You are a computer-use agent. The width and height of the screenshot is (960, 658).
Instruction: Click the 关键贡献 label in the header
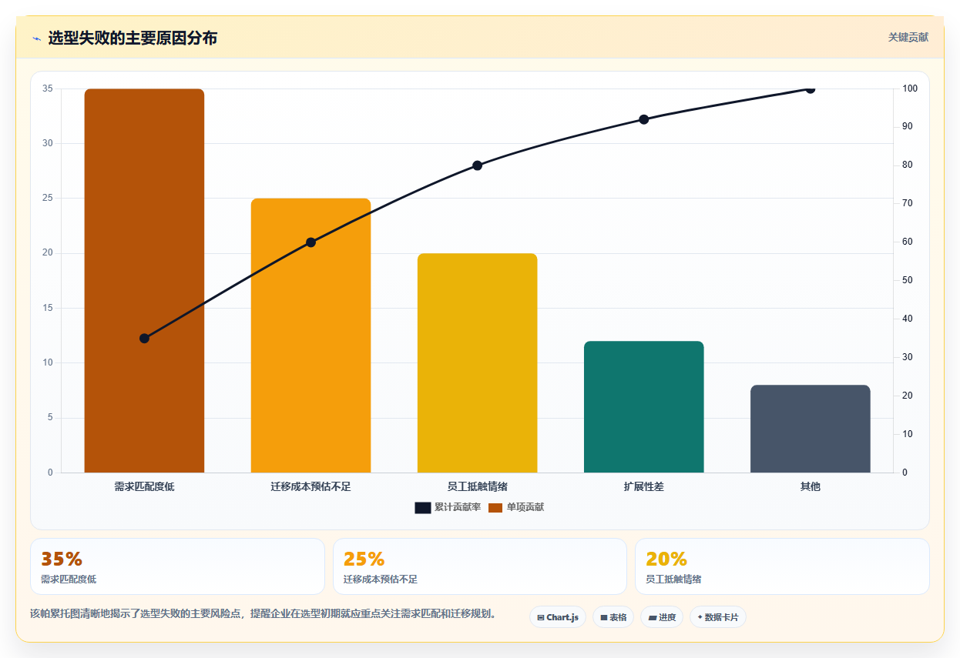[908, 37]
